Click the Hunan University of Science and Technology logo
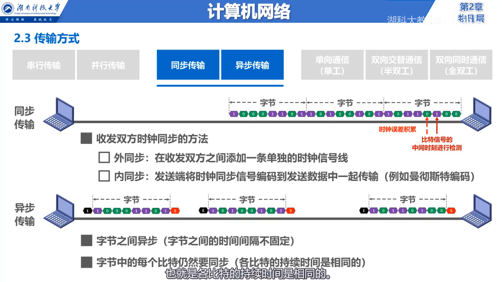 tap(31, 11)
